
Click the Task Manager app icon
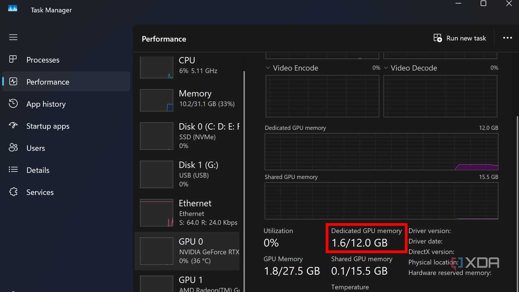(13, 8)
